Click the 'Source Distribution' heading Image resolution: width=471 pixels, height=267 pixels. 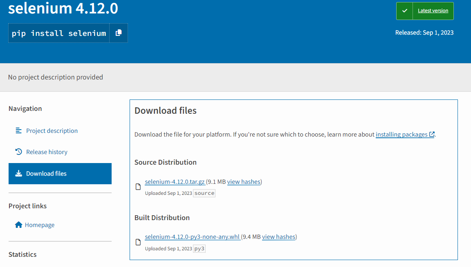(166, 162)
